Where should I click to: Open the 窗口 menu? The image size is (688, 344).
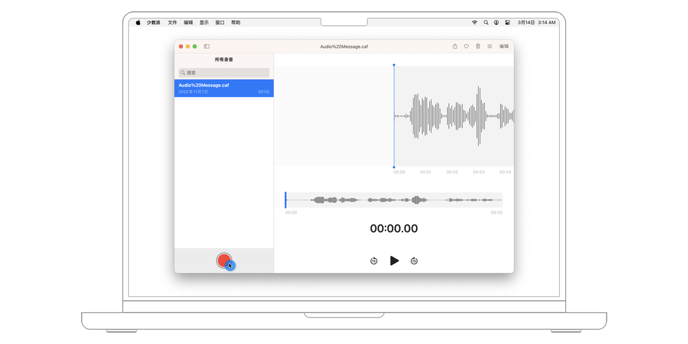coord(220,23)
